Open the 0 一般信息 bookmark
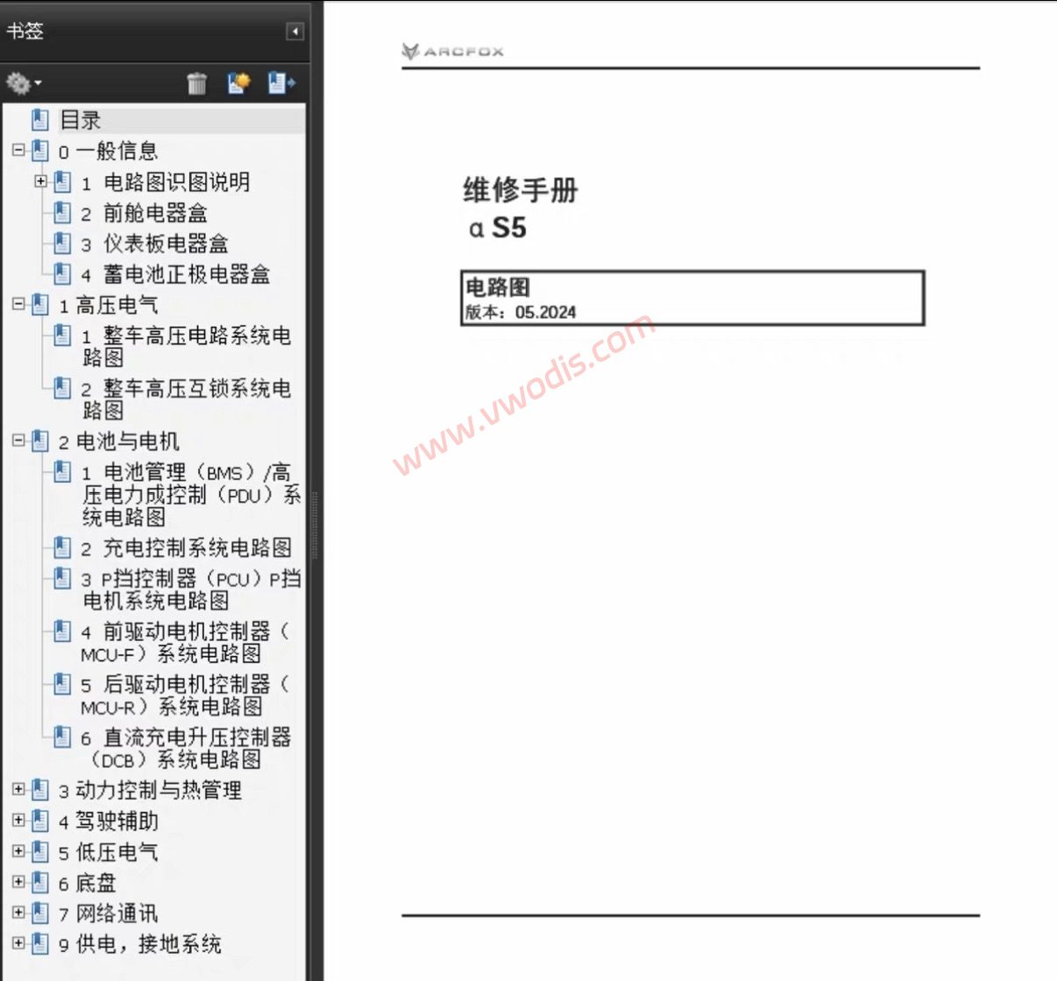Screen dimensions: 1057x981 coord(108,151)
